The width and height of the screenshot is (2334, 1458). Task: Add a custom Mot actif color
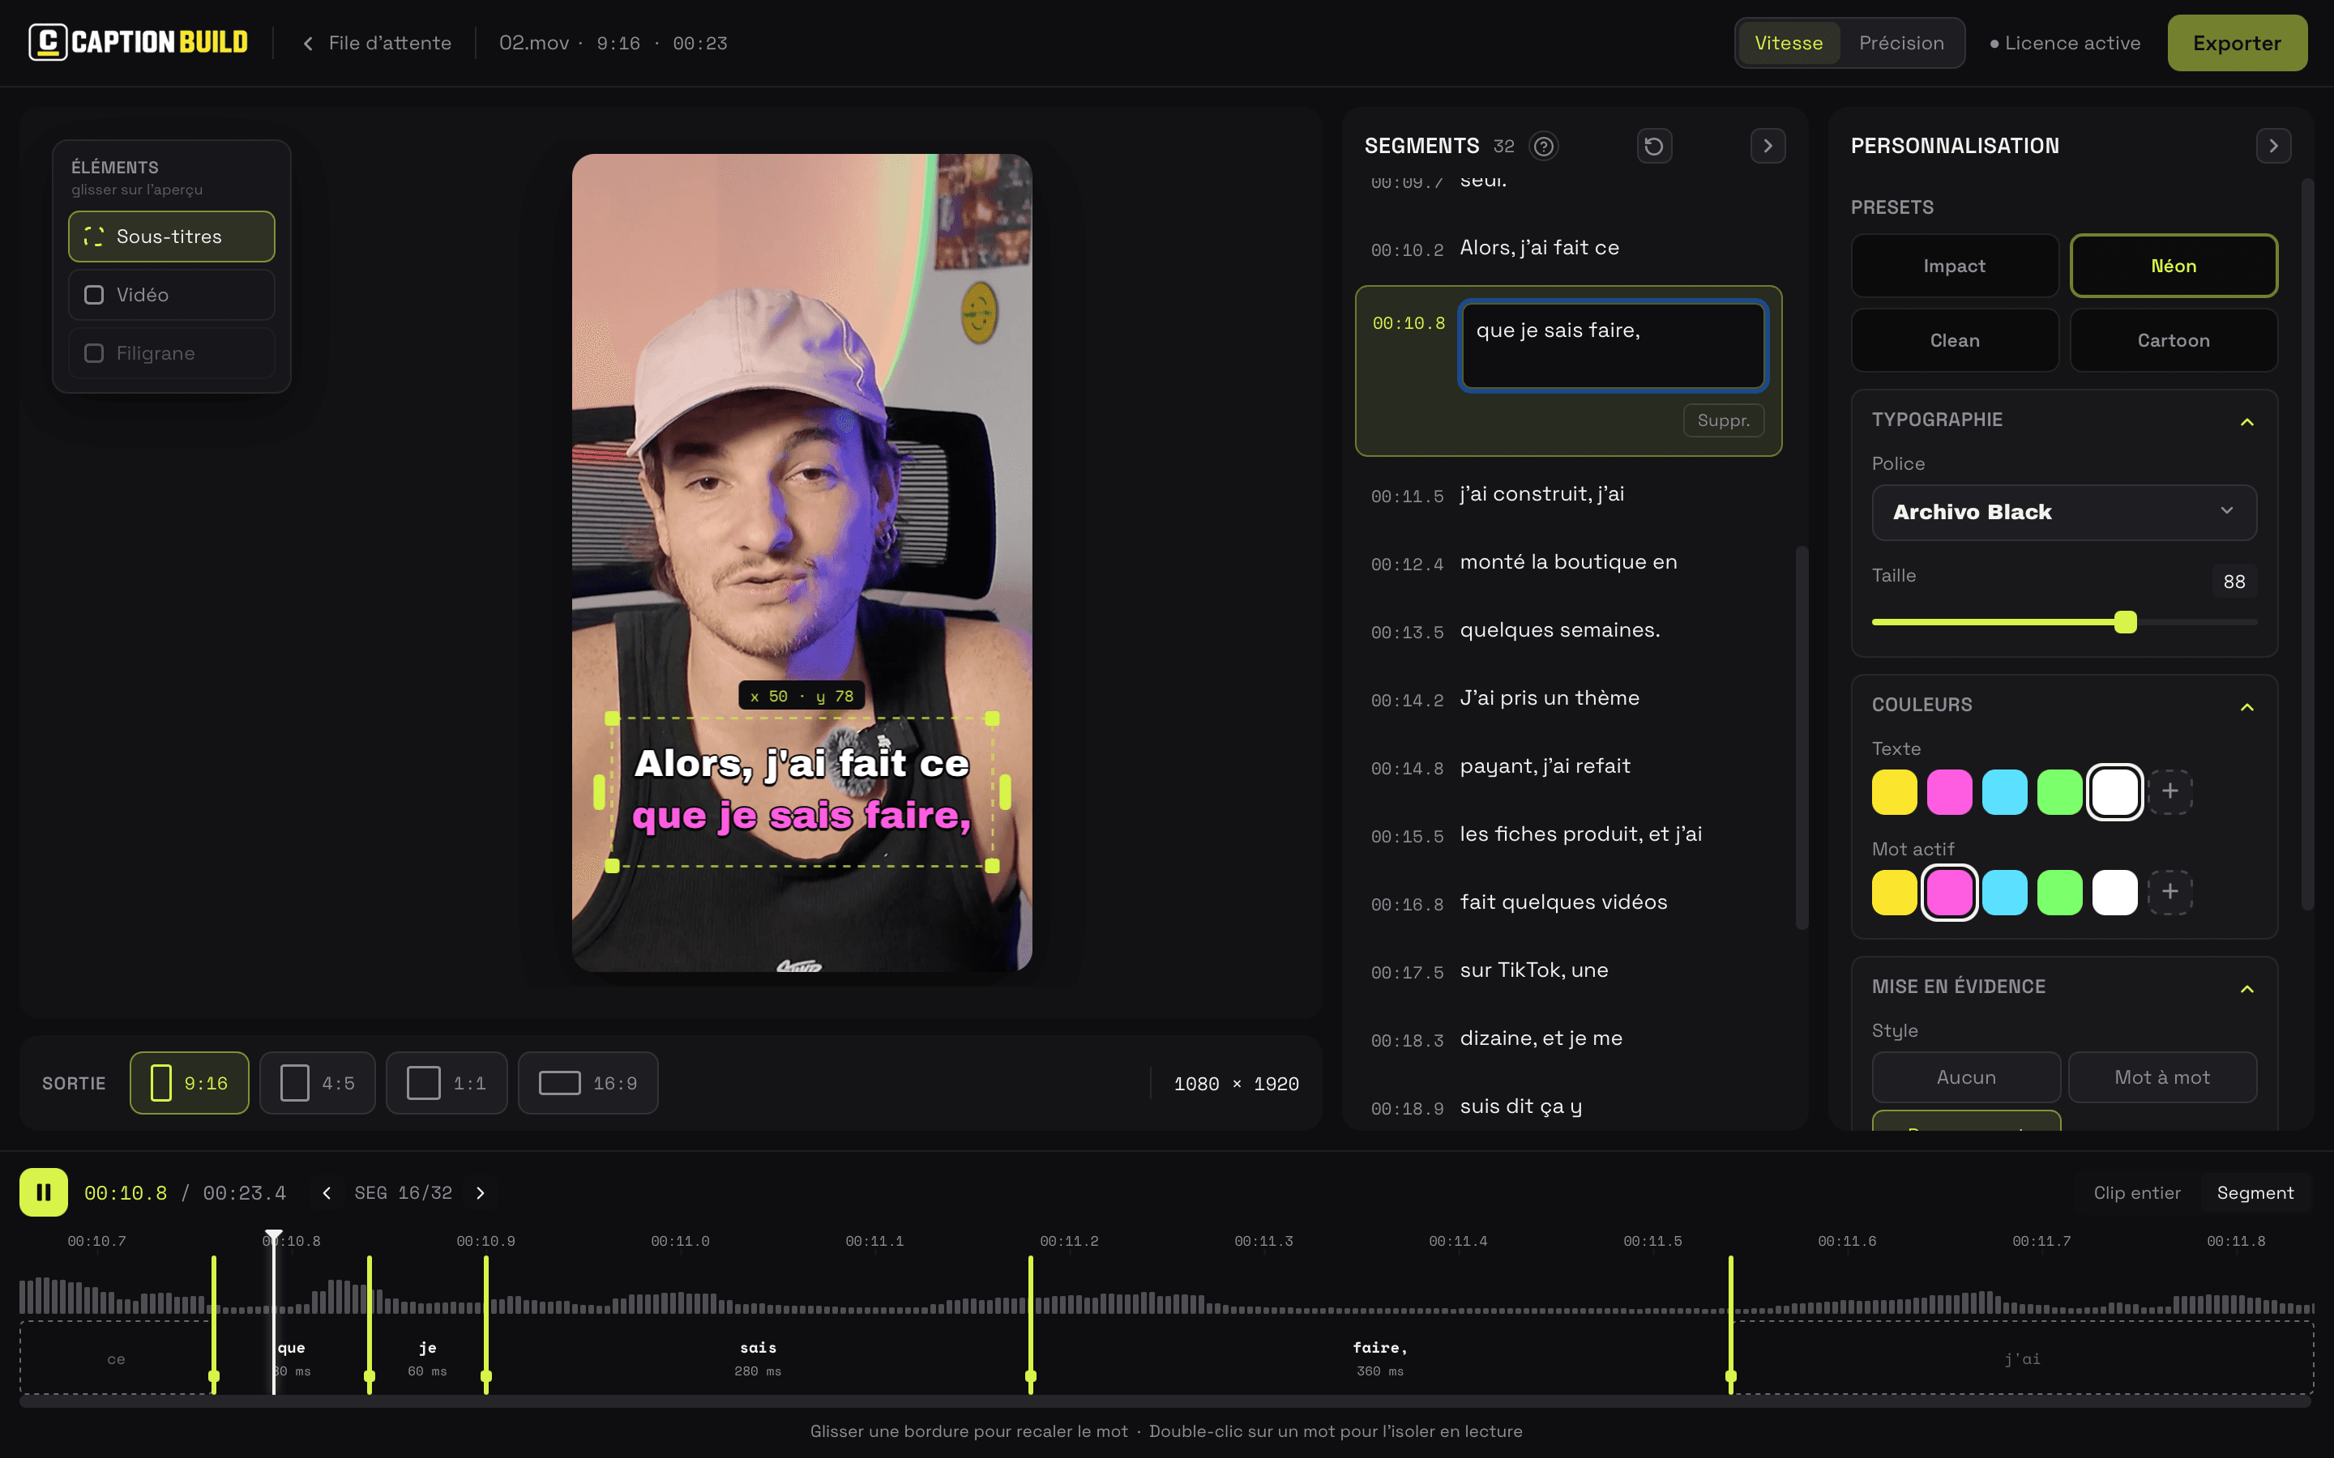tap(2170, 892)
